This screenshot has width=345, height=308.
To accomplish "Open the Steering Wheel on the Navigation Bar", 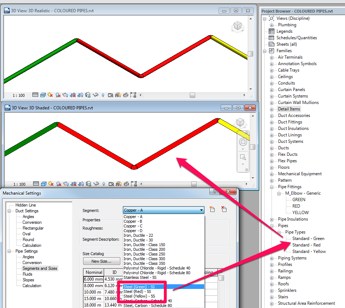I will click(x=243, y=142).
